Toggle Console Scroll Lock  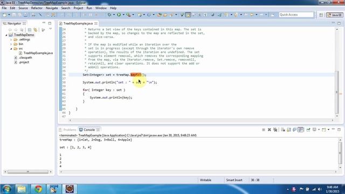point(289,130)
